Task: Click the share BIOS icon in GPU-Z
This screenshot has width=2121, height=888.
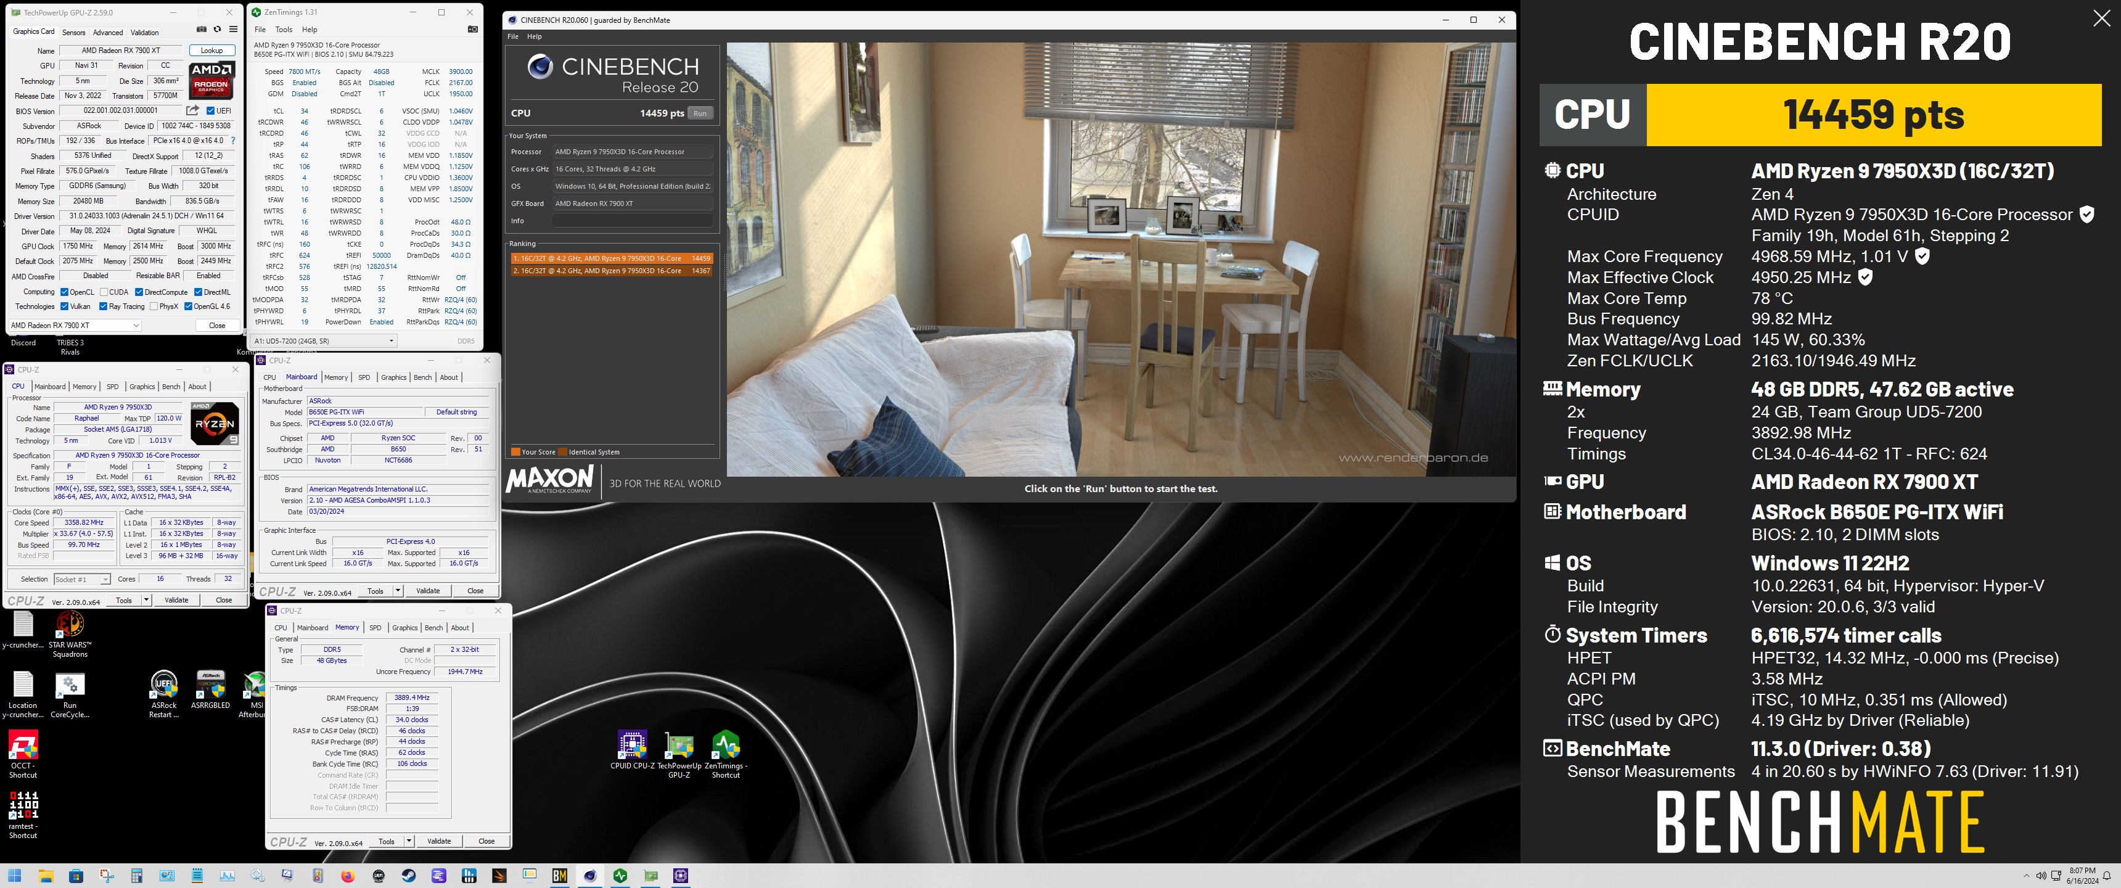Action: click(192, 110)
